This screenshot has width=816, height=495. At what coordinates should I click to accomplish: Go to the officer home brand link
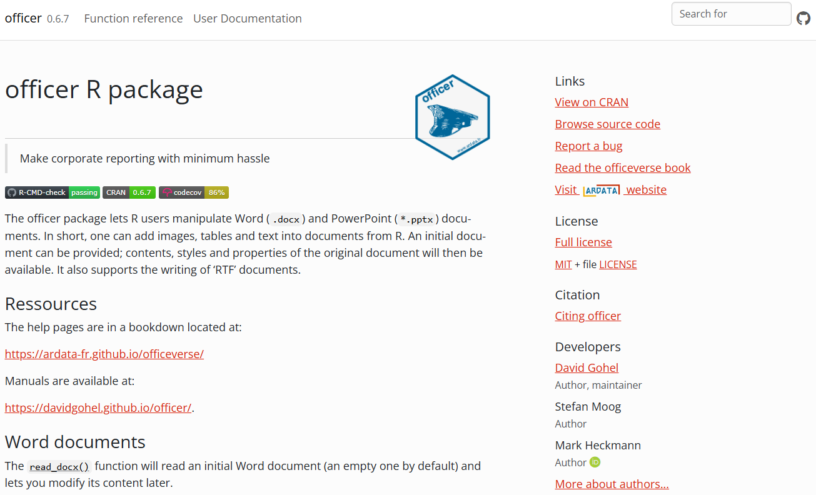[23, 18]
